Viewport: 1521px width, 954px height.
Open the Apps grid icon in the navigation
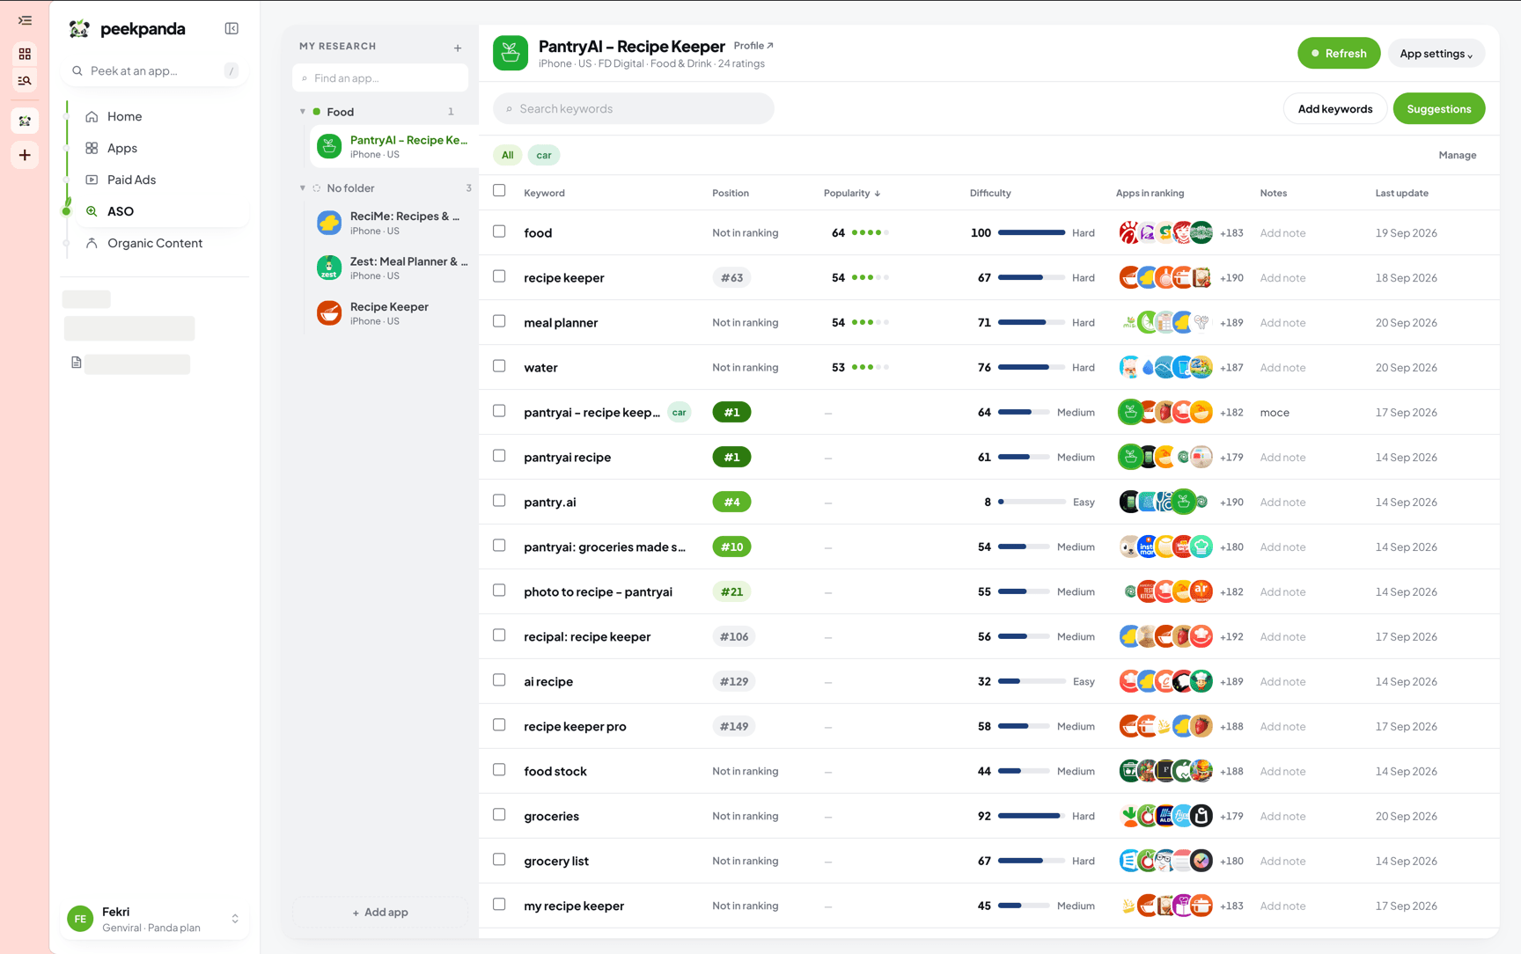click(92, 148)
